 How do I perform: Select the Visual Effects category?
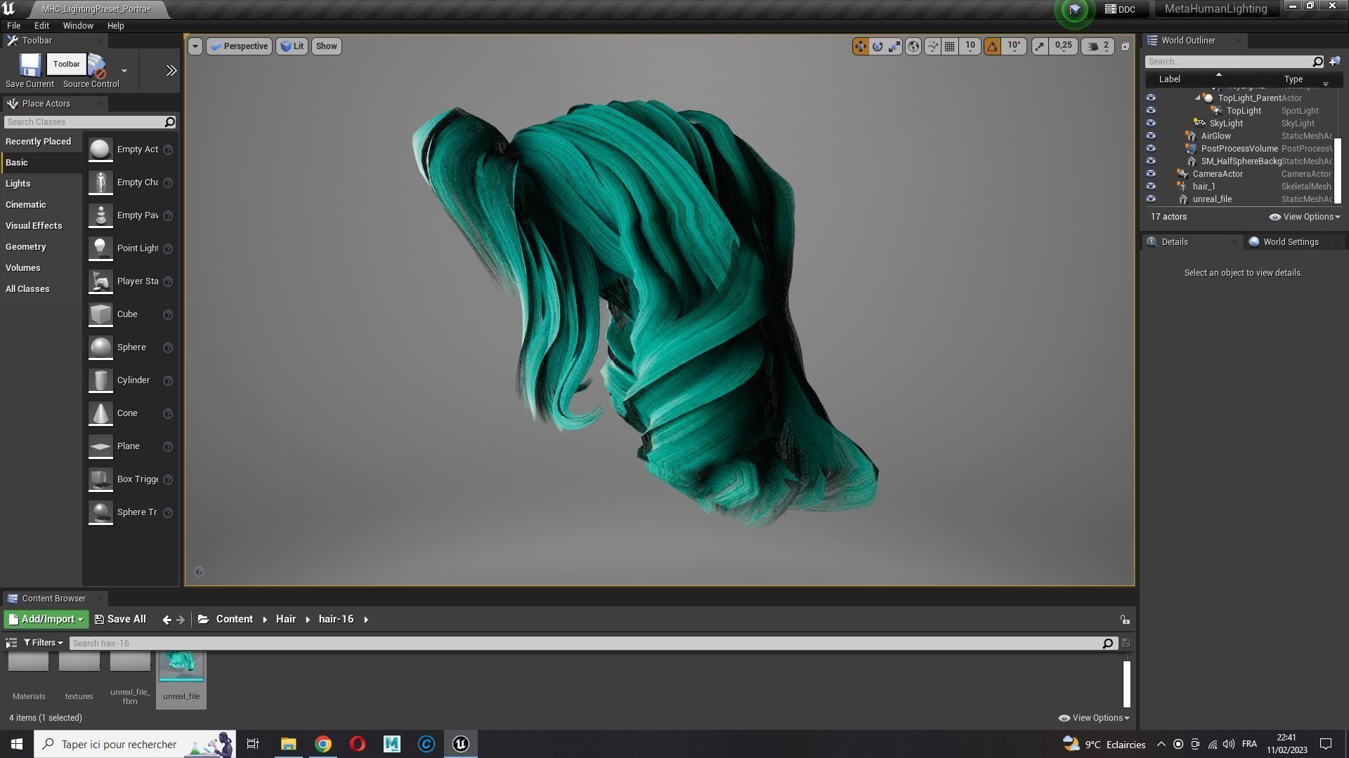(x=34, y=226)
